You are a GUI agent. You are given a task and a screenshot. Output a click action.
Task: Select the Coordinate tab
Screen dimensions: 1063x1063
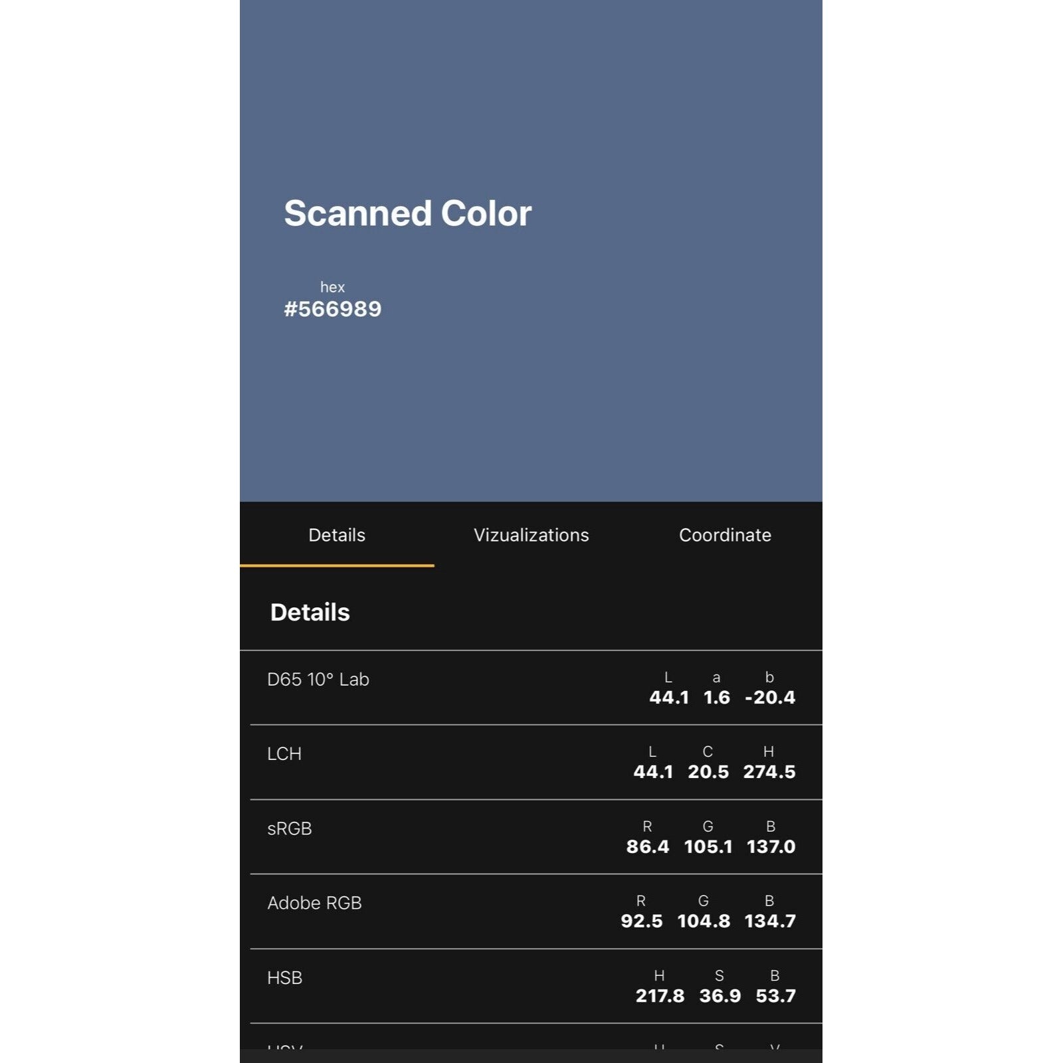725,535
